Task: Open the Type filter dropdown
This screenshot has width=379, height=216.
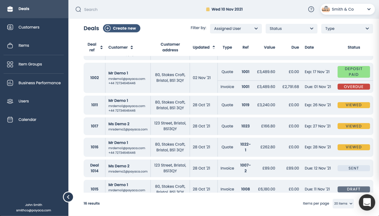Action: (347, 29)
